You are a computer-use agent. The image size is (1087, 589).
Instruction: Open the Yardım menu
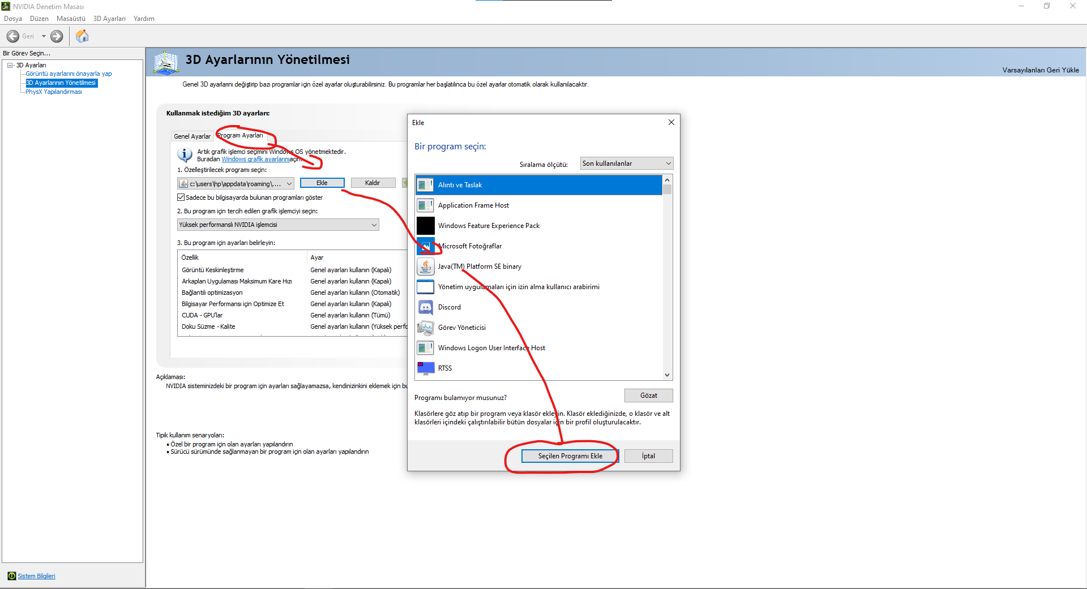(x=144, y=19)
